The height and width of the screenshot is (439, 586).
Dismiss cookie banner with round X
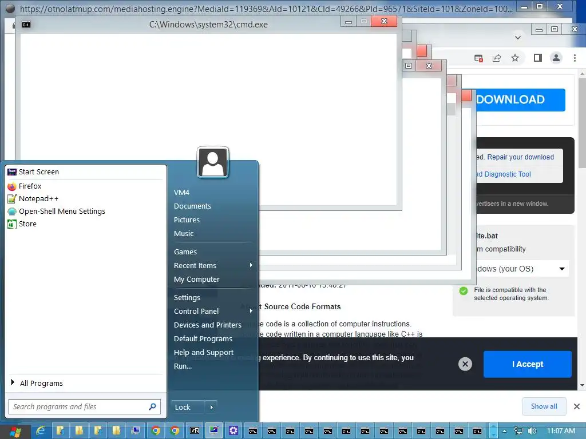[465, 364]
